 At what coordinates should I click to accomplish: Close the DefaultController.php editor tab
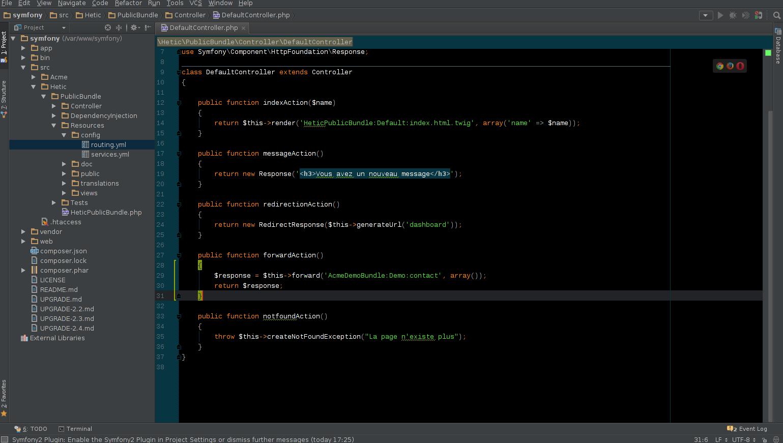coord(243,28)
